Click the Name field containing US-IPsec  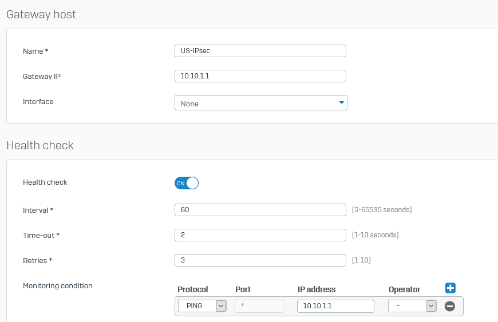point(260,51)
